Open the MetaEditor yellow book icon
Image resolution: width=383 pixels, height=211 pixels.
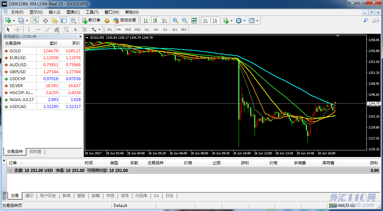click(x=107, y=21)
